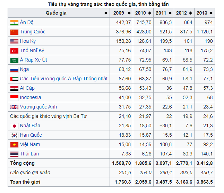Image resolution: width=224 pixels, height=193 pixels.
Task: Click the Các quốc gia khác row label
Action: pyautogui.click(x=30, y=172)
